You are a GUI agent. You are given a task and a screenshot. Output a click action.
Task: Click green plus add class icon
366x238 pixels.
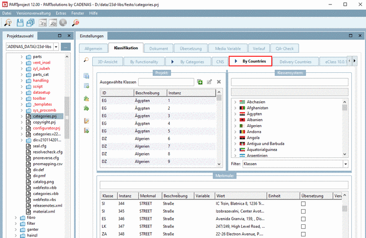point(200,82)
